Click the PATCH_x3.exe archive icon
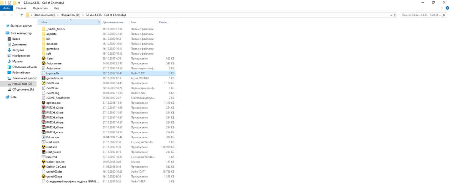Viewport: 450px width, 185px height. [43, 112]
